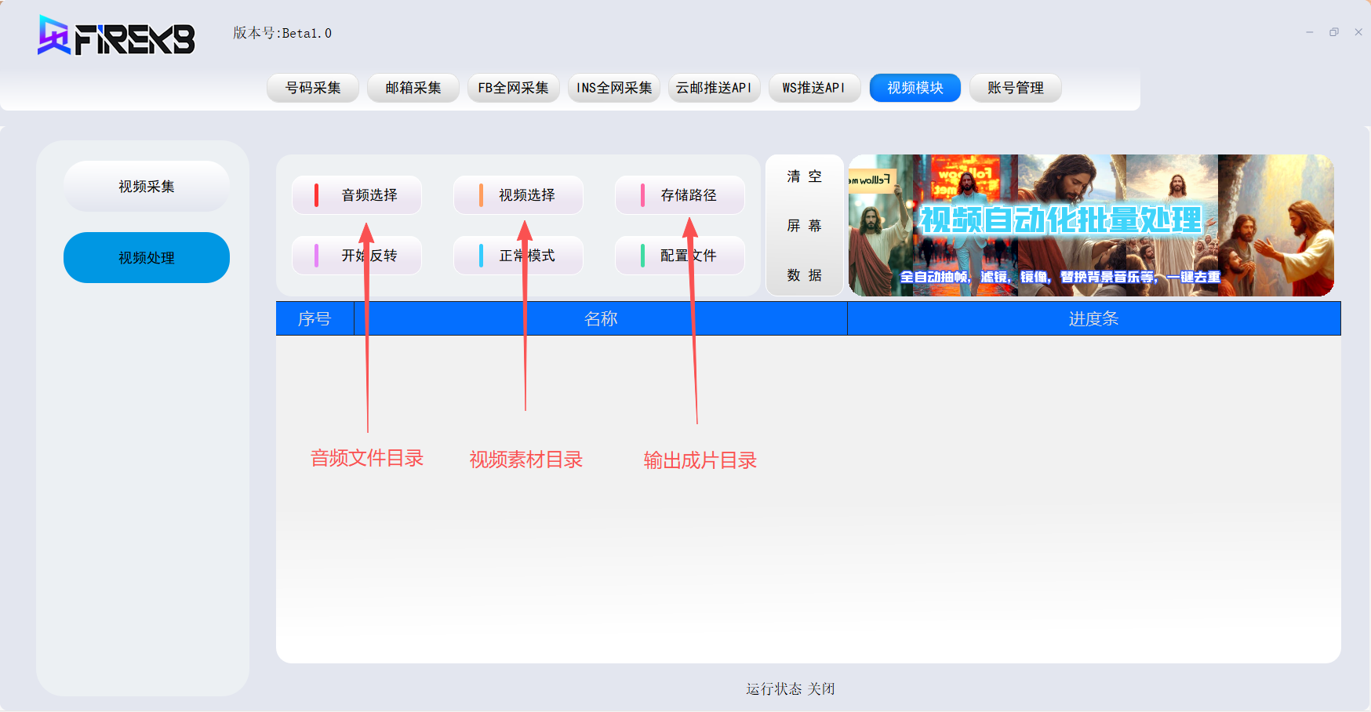
Task: Click the FireKB logo icon
Action: (x=55, y=36)
